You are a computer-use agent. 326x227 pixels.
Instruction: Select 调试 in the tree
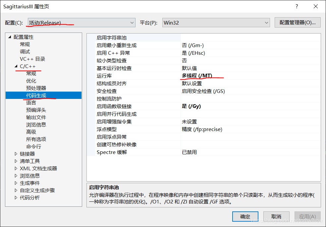point(25,52)
